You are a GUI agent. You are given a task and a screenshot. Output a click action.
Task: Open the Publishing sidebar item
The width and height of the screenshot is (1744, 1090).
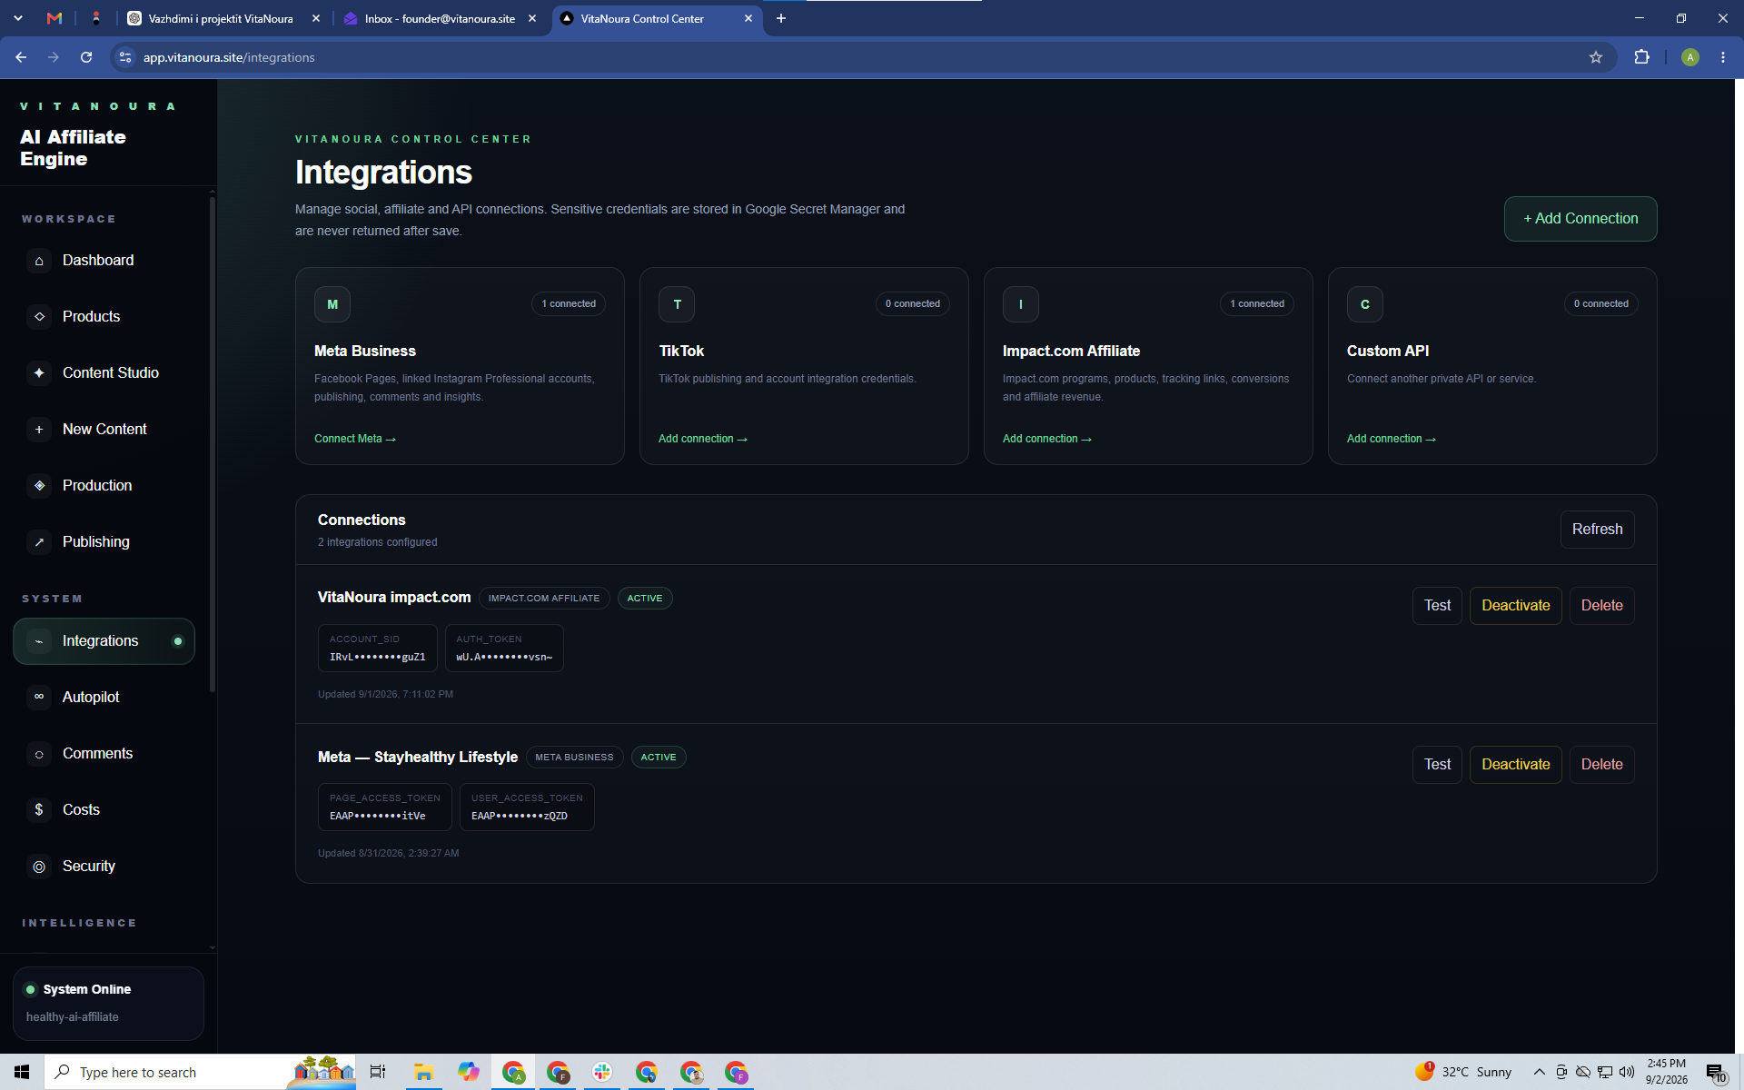104,542
